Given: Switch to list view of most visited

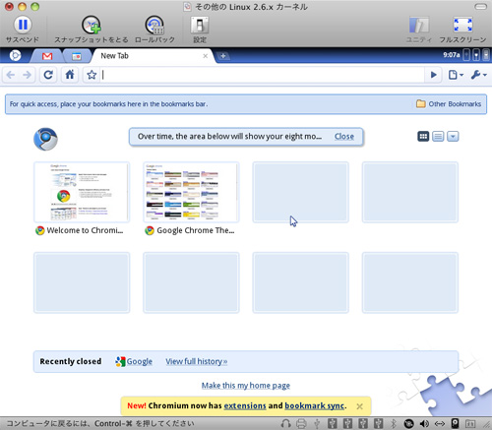Looking at the screenshot, I should coord(438,136).
